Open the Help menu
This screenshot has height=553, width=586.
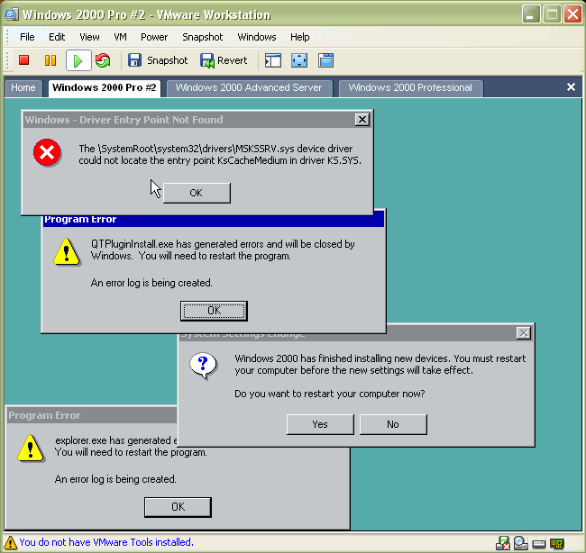click(x=299, y=37)
